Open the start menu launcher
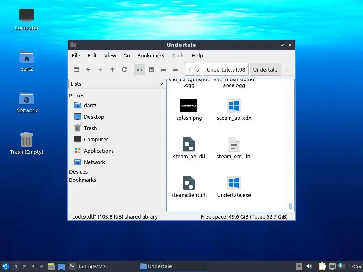Viewport: 363px width, 272px height. pos(6,266)
